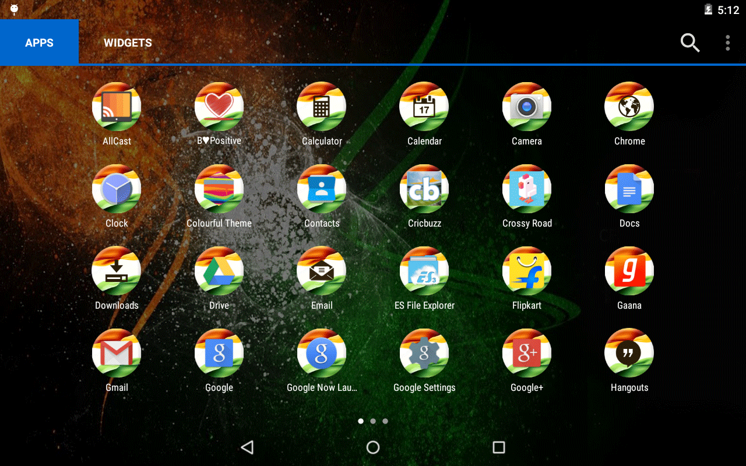Launch ES File Explorer
Screen dimensions: 746x466
424,271
